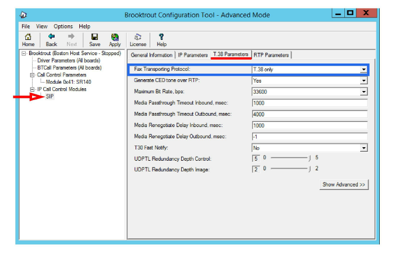Screen dimensions: 395x254
Task: Select Module 0x41: SR140 tree item
Action: [69, 82]
